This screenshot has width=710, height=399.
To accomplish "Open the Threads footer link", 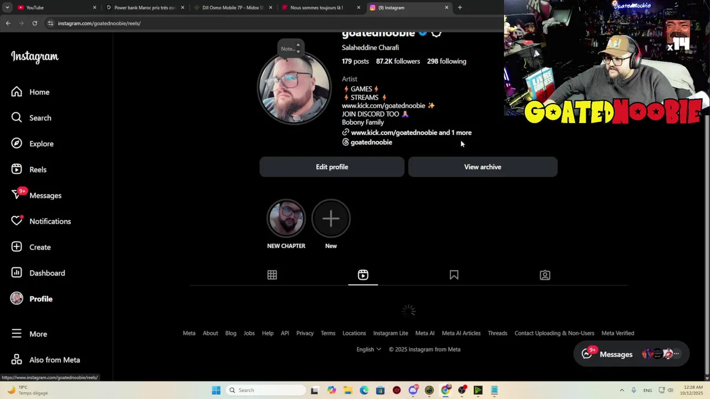I will (498, 333).
